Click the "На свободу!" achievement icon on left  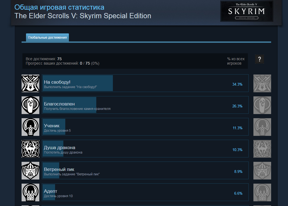[x=30, y=83]
